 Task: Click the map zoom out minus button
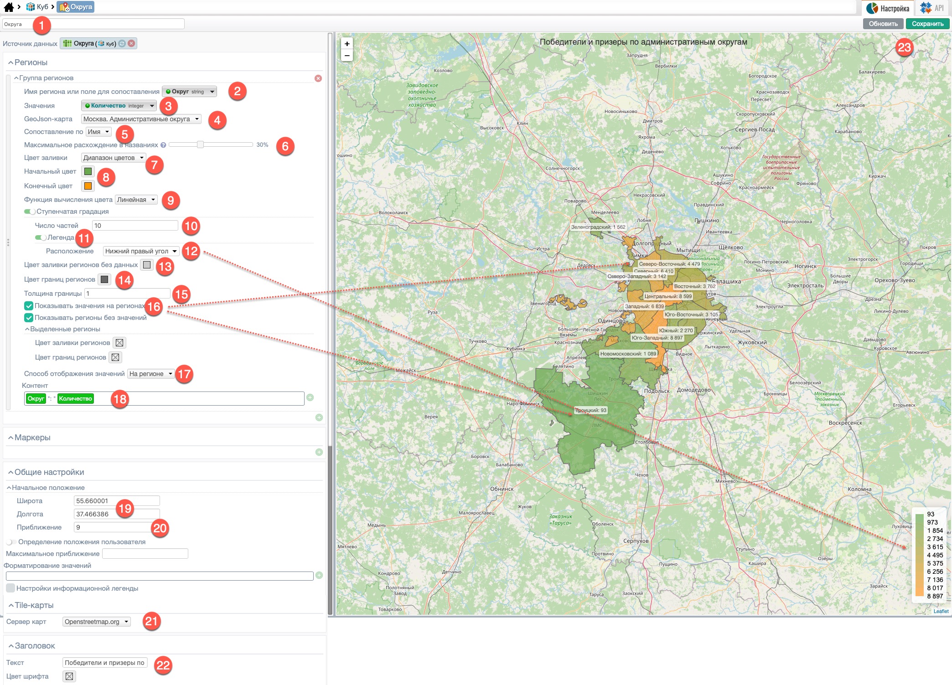coord(347,56)
